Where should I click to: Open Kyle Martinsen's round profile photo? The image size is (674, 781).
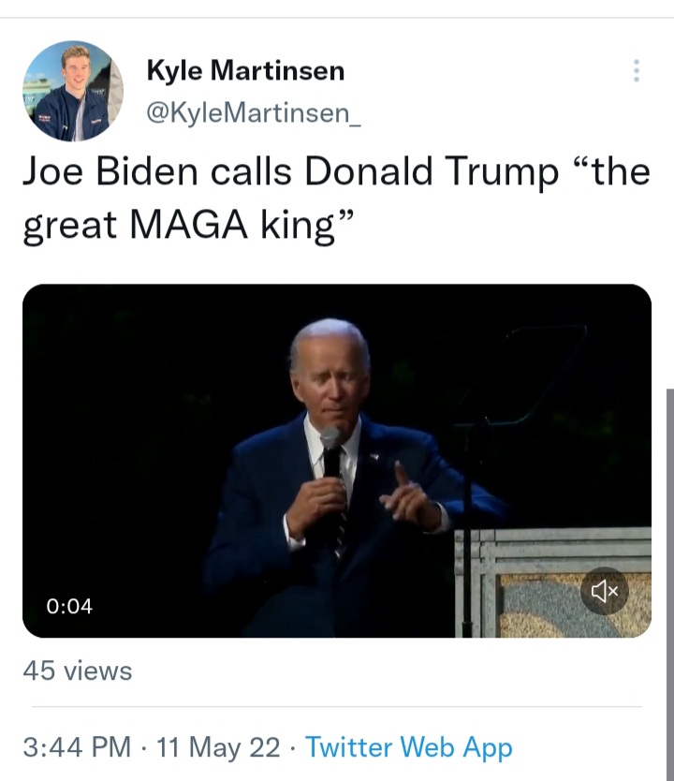click(x=73, y=91)
